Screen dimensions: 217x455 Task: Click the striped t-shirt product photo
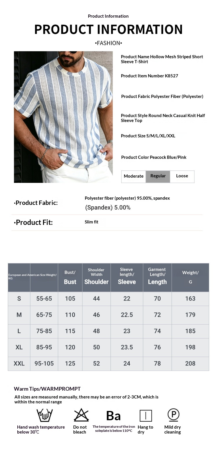pos(63,117)
